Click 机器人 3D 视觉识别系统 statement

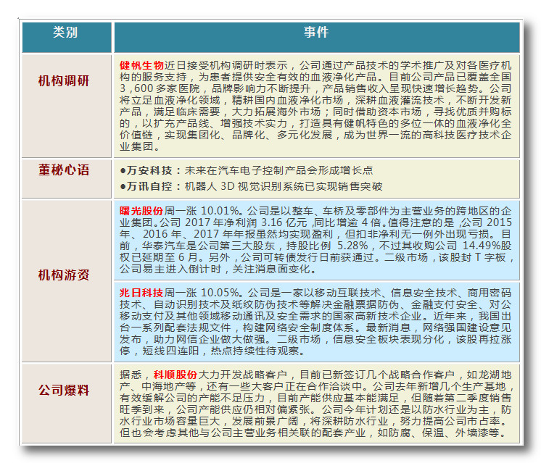tap(241, 186)
